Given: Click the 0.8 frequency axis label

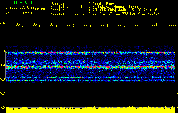Looking at the screenshot, I should [x=2, y=79].
